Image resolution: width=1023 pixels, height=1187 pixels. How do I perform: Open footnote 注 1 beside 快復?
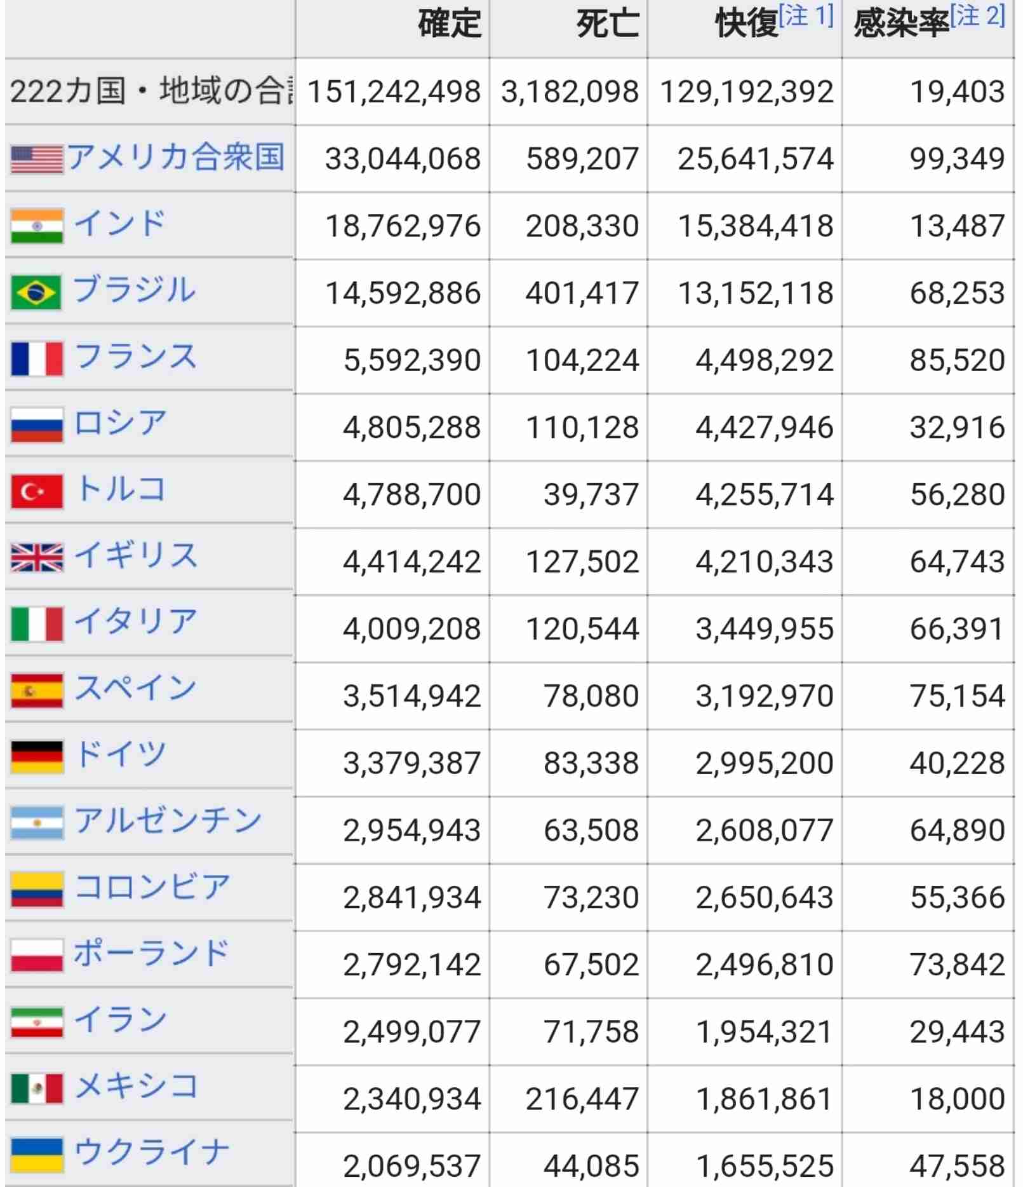click(x=806, y=16)
